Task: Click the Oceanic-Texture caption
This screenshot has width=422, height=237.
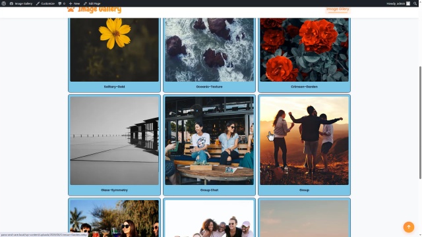Action: click(209, 87)
